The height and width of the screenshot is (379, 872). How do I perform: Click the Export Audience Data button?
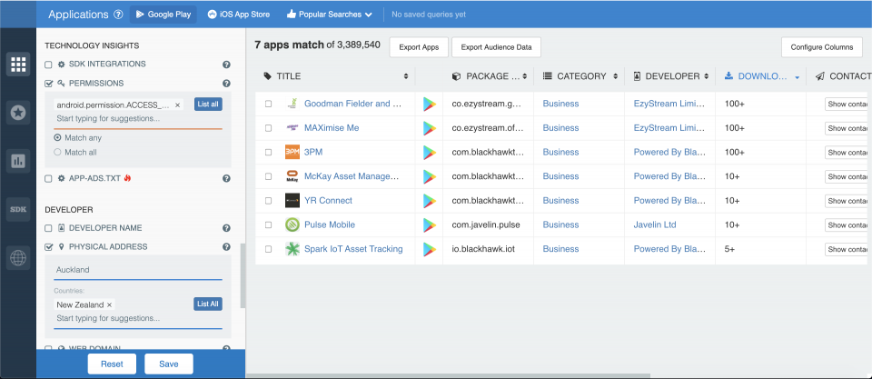point(496,47)
